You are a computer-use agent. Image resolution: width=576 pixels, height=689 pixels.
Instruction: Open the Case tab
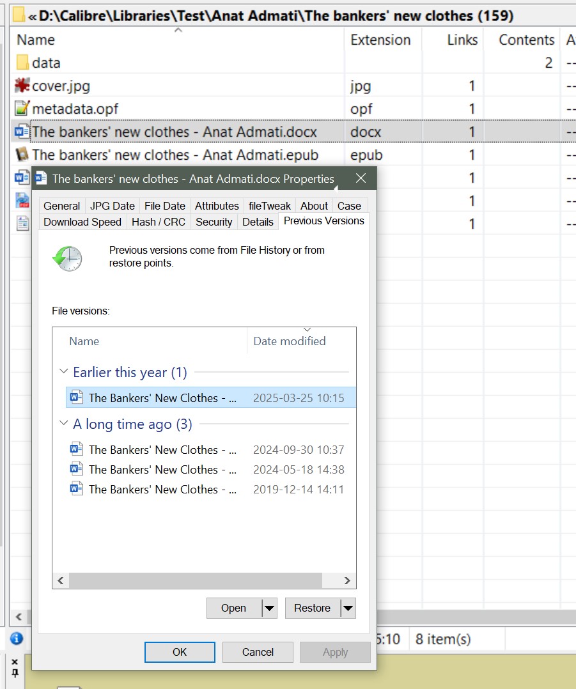(x=349, y=206)
